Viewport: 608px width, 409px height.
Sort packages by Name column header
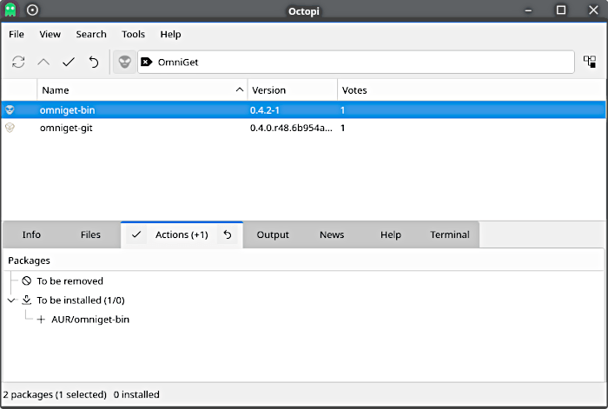(x=142, y=90)
